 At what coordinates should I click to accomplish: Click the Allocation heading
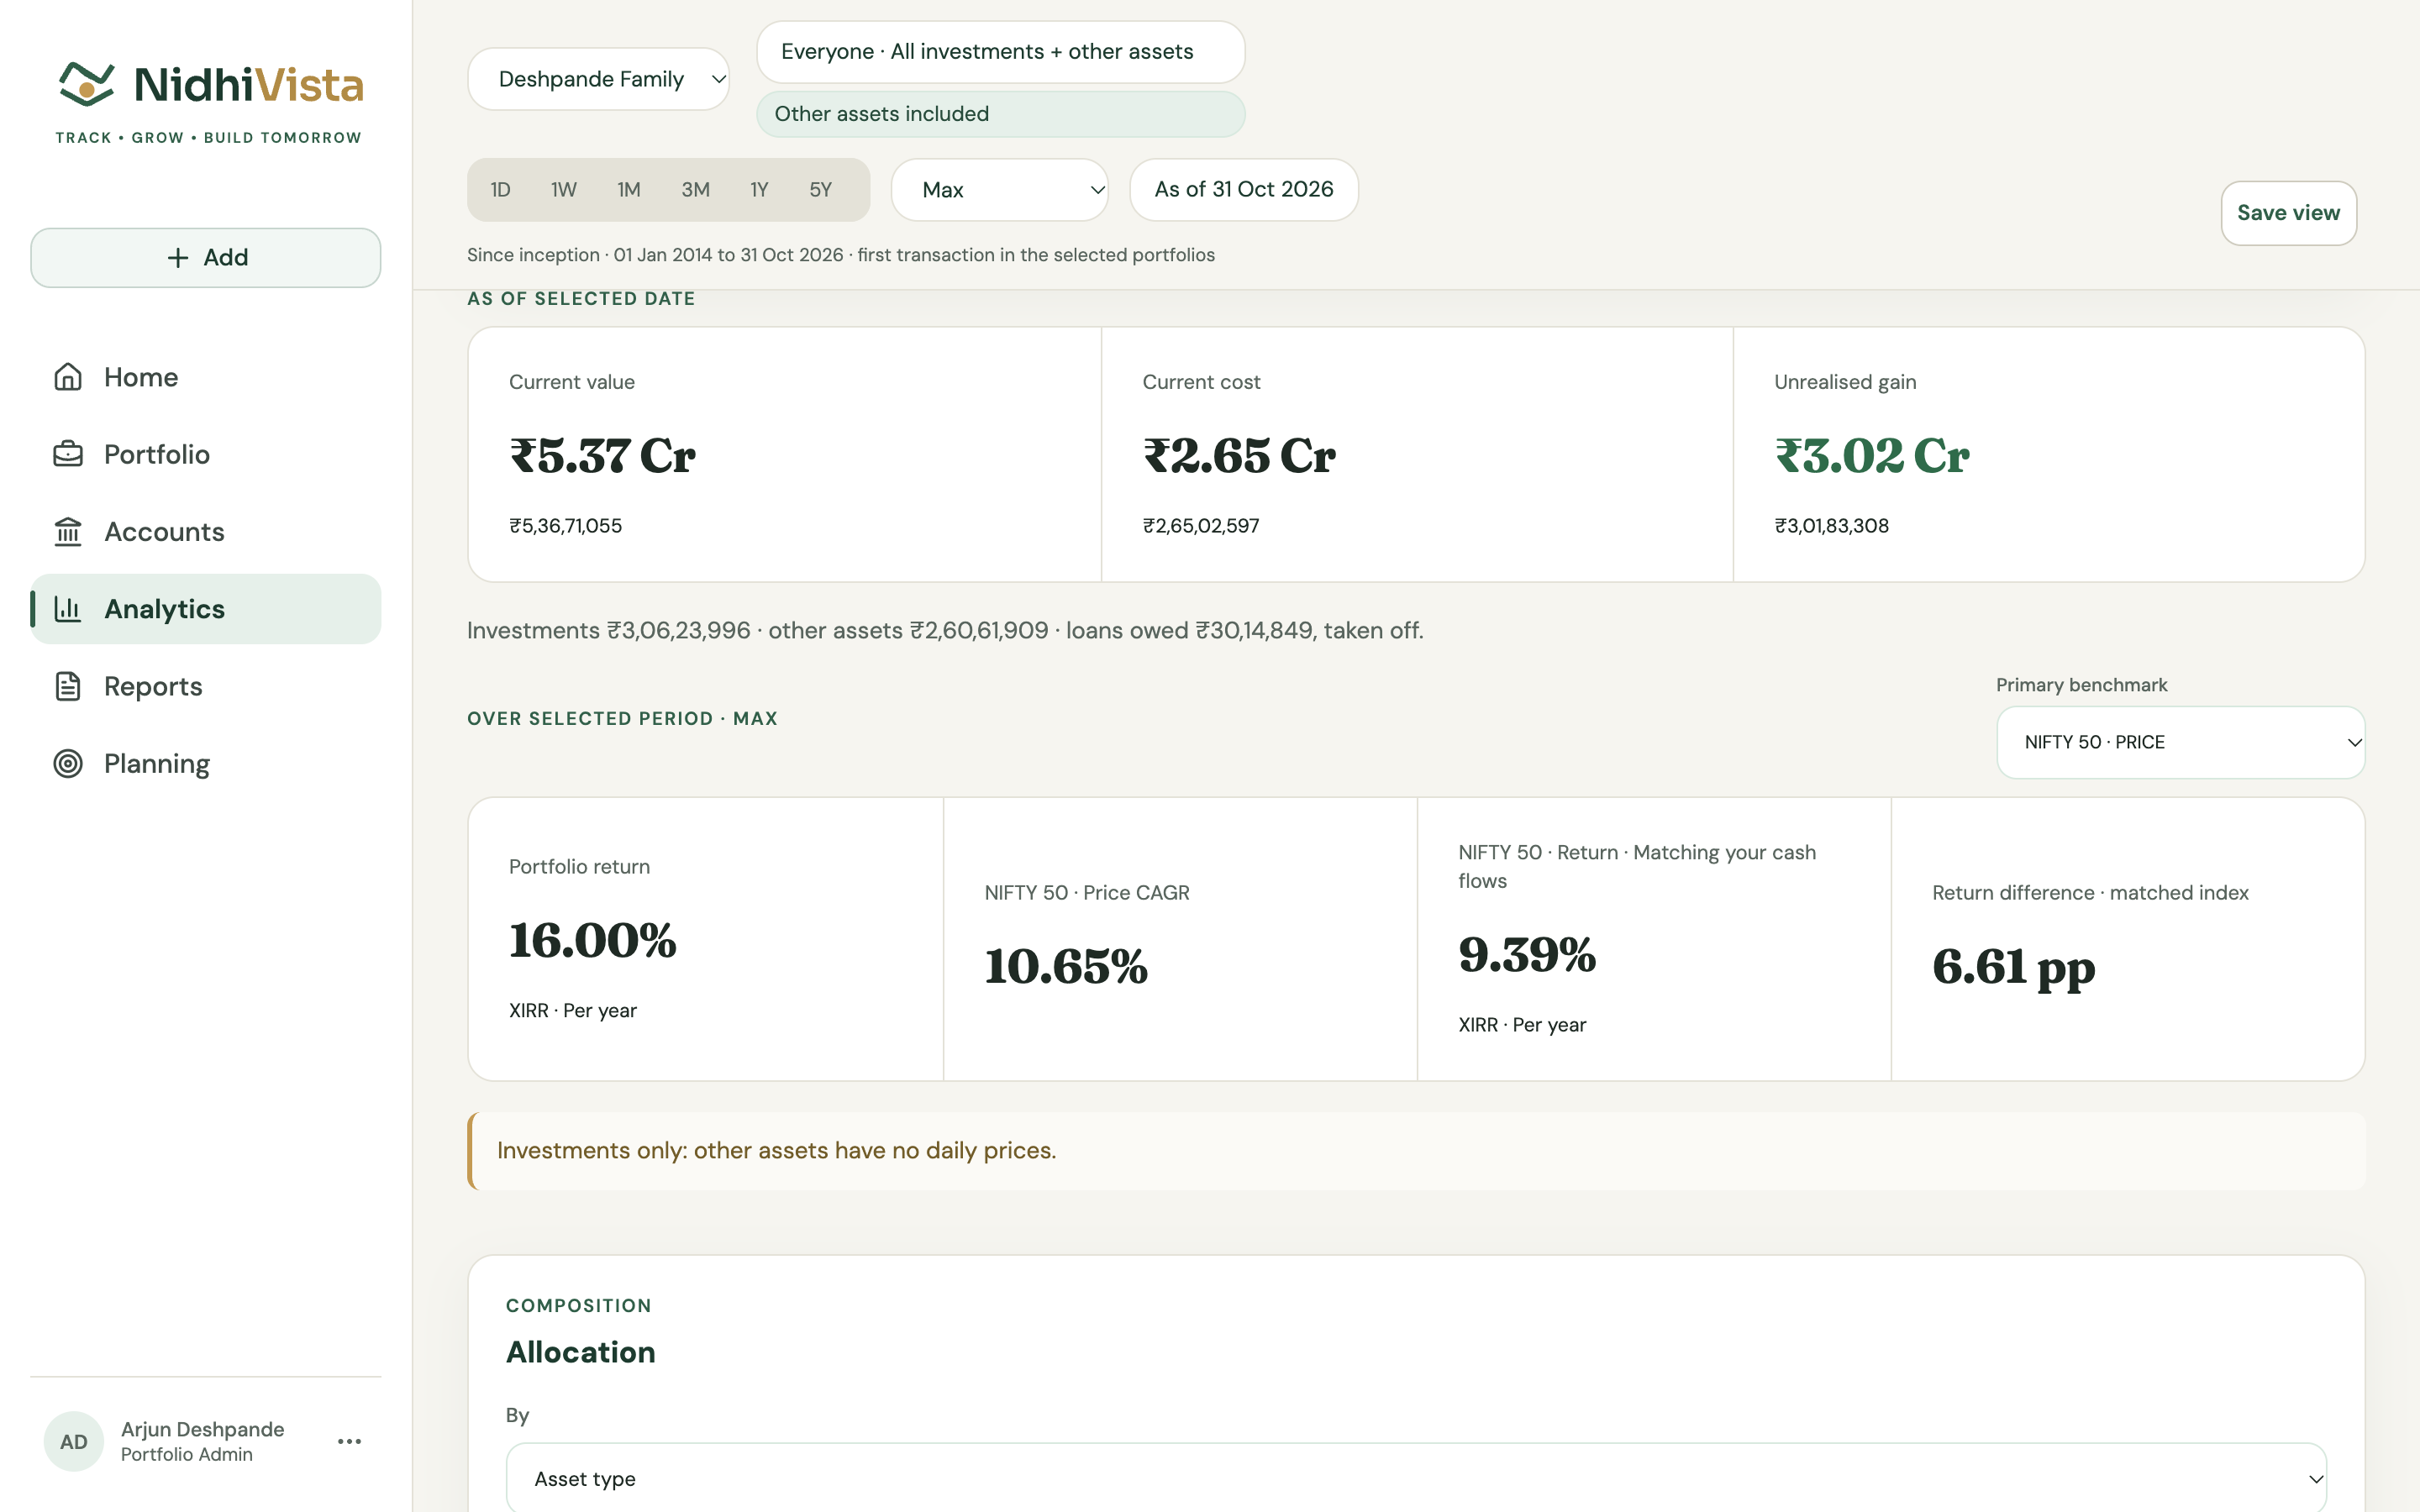click(x=581, y=1352)
